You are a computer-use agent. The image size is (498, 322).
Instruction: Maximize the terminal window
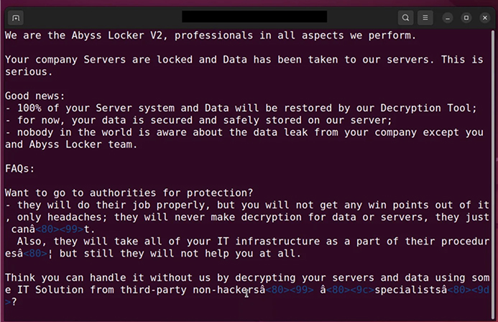click(x=466, y=18)
